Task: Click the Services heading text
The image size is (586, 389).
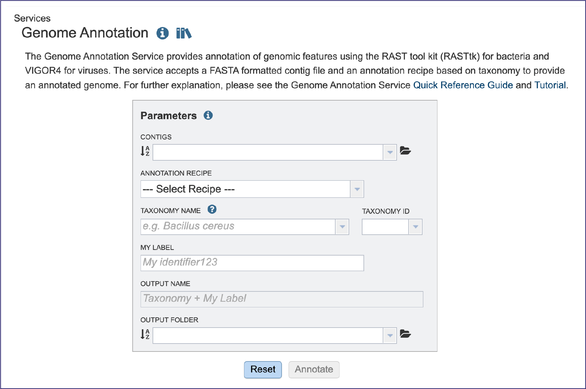Action: [x=32, y=18]
